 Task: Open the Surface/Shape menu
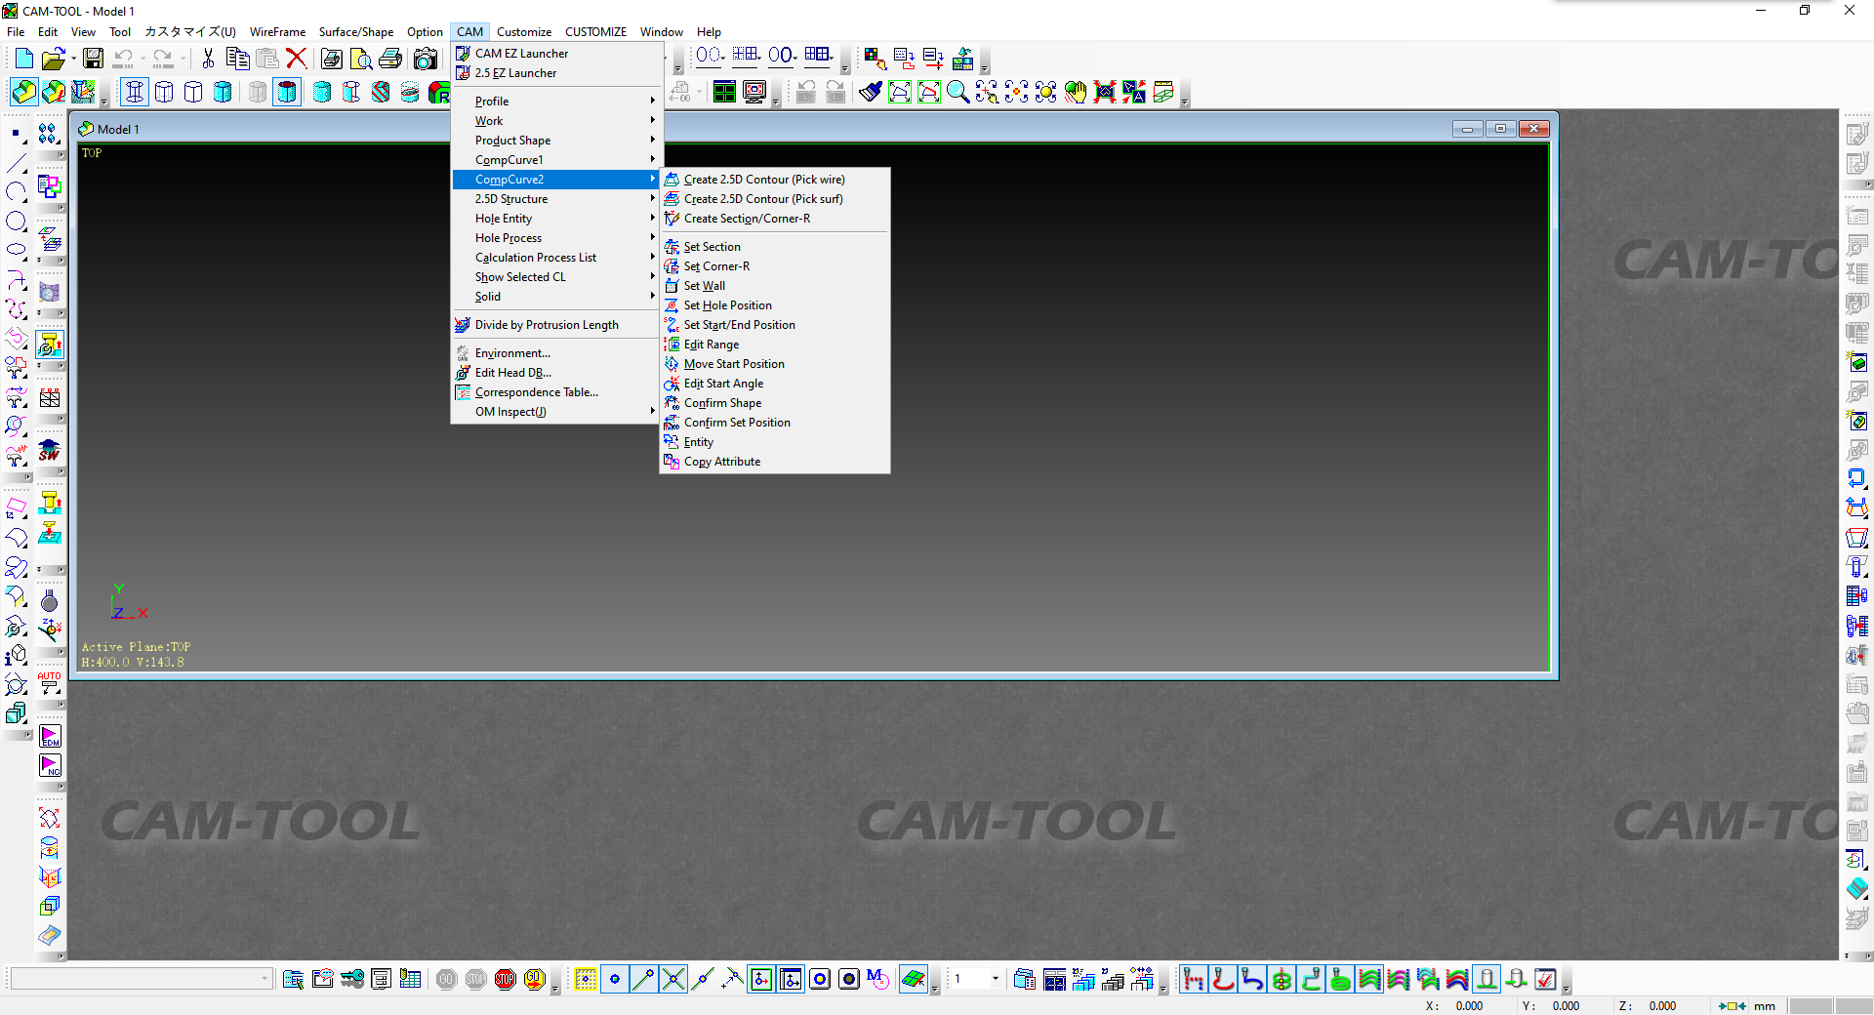coord(356,32)
